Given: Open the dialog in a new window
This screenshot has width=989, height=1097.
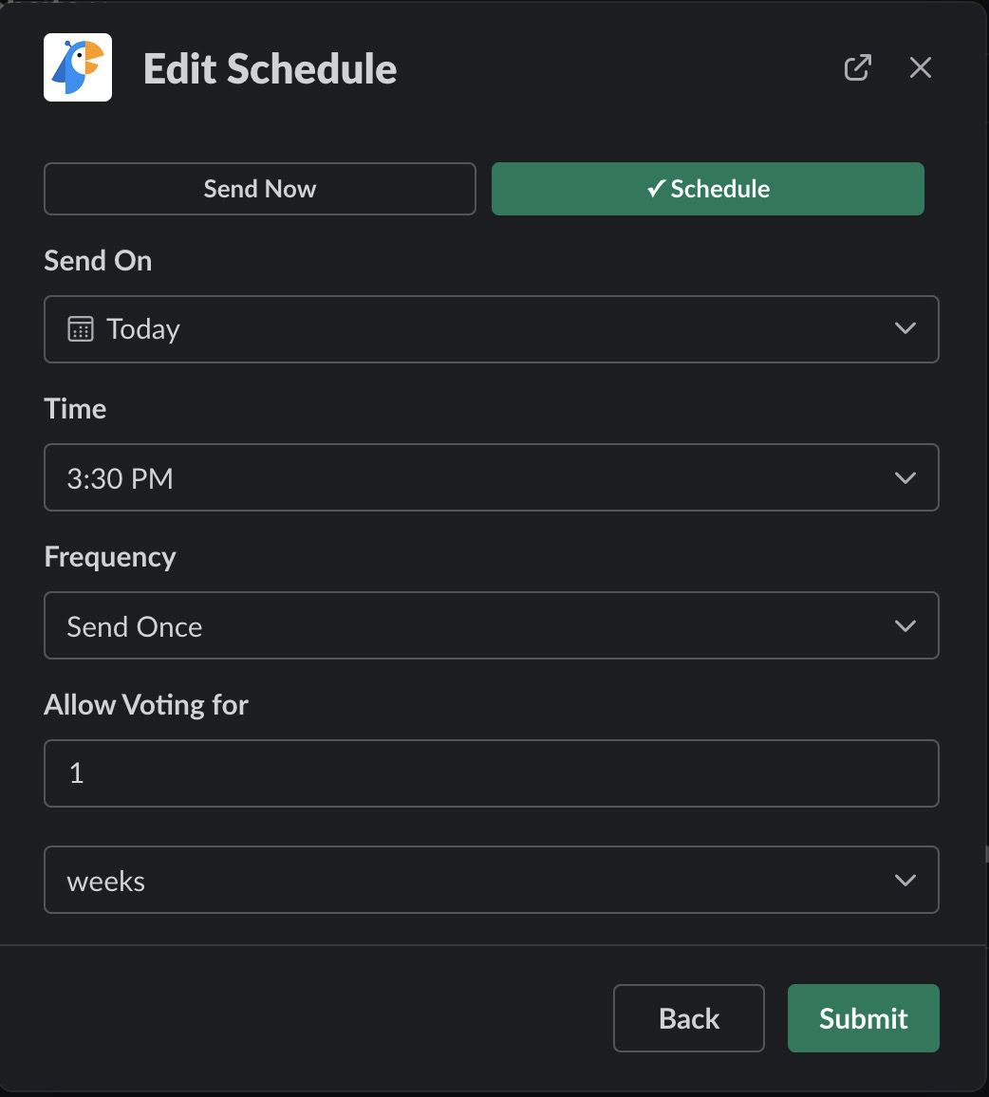Looking at the screenshot, I should point(857,67).
